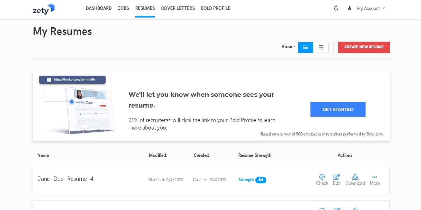This screenshot has width=421, height=210.
Task: Open the Jobs tab
Action: coord(123,8)
